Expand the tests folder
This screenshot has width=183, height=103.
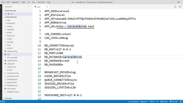click(x=8, y=45)
